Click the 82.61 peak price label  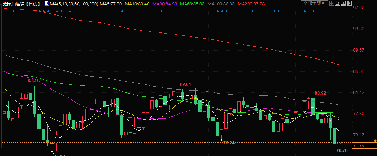(x=185, y=84)
